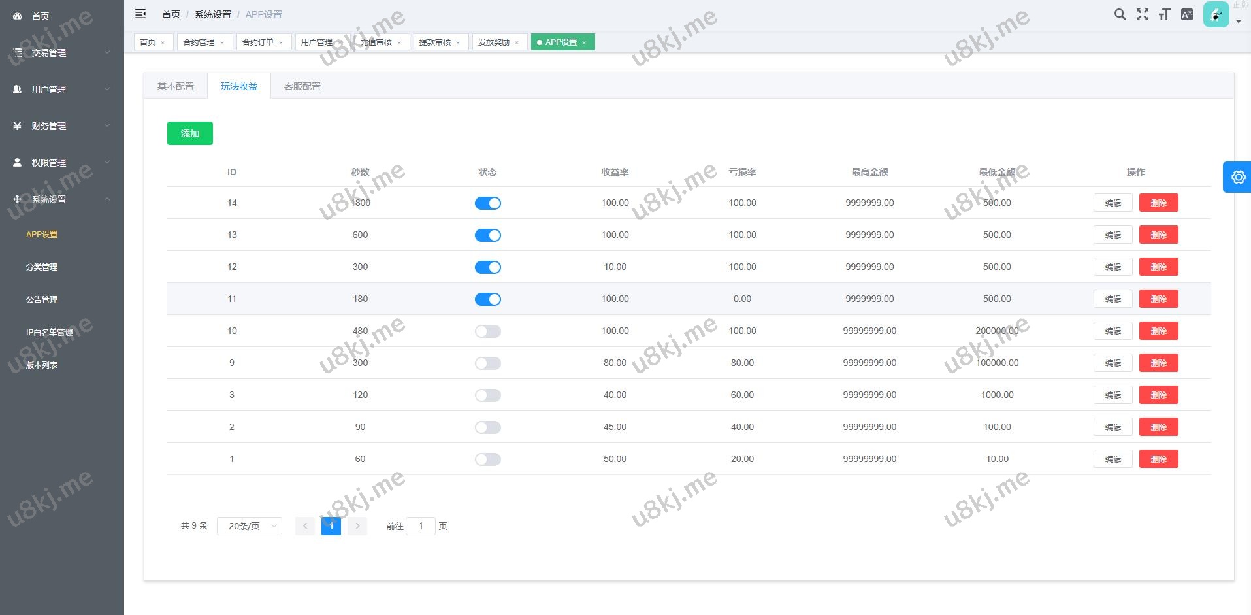Turn on the status switch for ID 1

coord(487,459)
